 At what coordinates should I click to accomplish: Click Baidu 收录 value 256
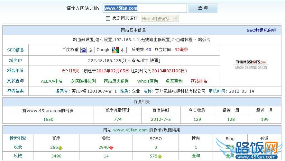pos(54,148)
